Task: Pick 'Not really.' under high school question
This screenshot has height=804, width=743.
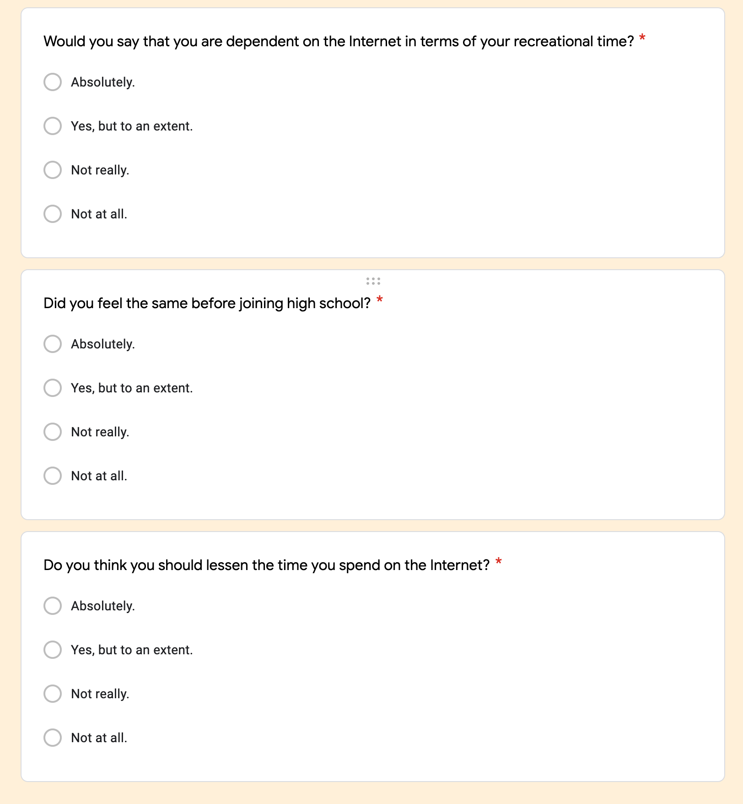Action: [53, 432]
